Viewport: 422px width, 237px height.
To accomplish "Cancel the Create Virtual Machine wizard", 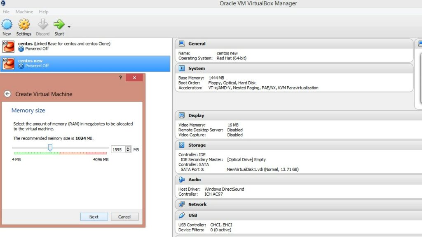I will point(124,217).
